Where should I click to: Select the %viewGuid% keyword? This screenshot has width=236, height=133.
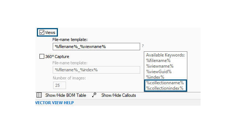point(159,72)
